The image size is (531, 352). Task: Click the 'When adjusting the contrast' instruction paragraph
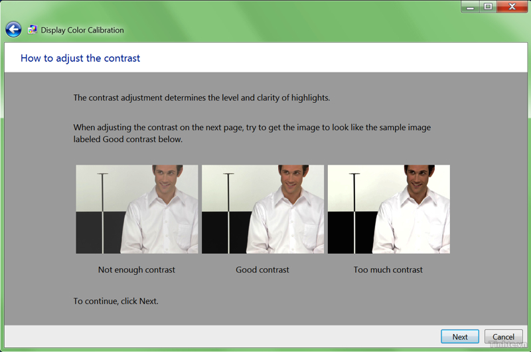[x=252, y=133]
